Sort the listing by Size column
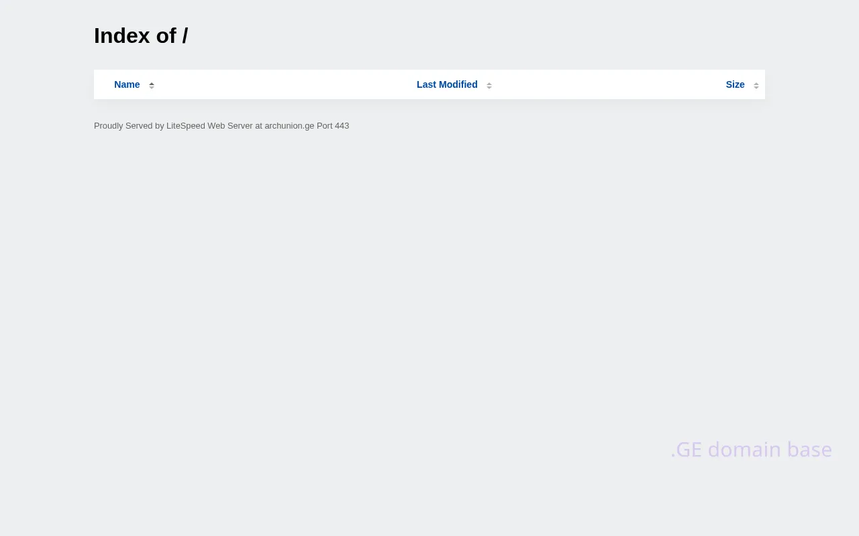 (x=735, y=84)
